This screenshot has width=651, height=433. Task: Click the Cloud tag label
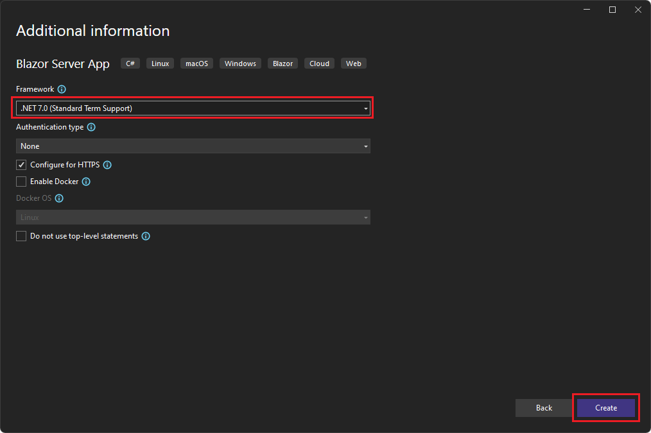(319, 64)
